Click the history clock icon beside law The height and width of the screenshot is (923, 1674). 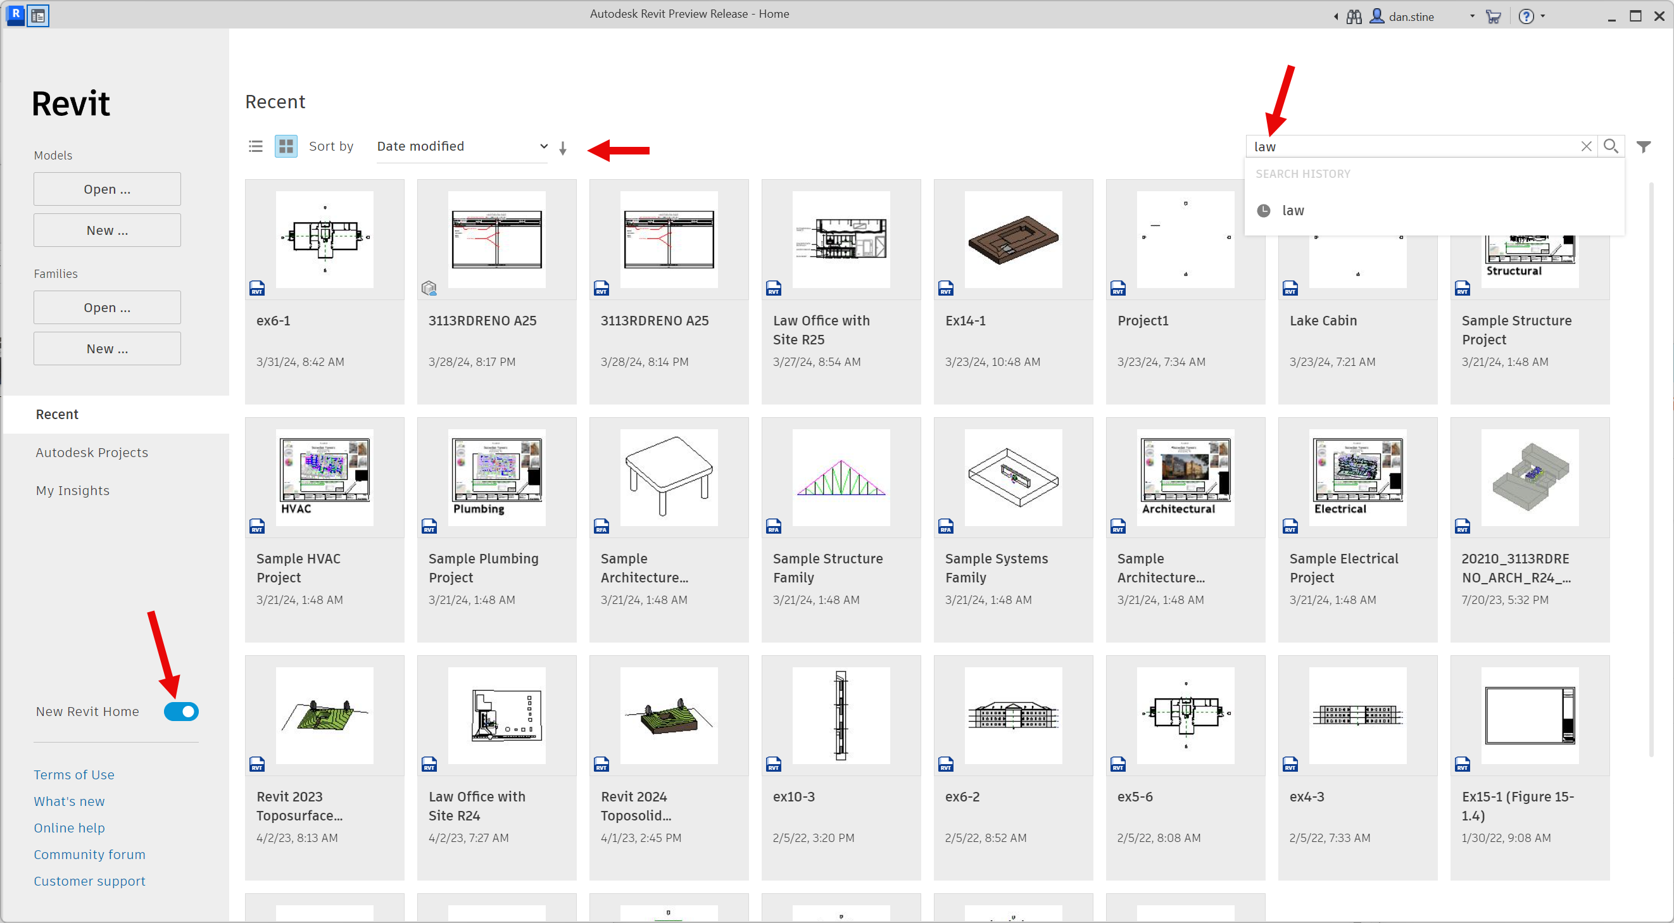tap(1263, 210)
